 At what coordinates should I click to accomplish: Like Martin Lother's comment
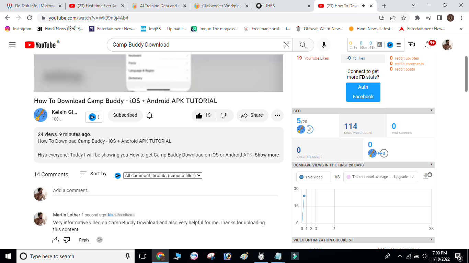pyautogui.click(x=56, y=240)
